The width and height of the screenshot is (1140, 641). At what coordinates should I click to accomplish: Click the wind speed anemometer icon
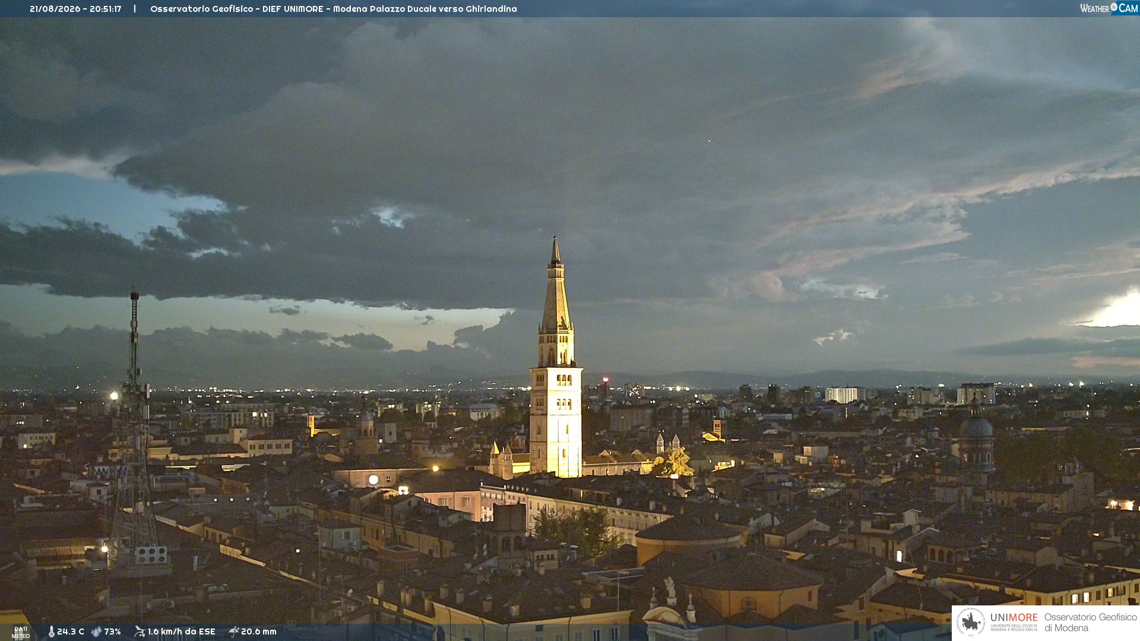tap(140, 632)
